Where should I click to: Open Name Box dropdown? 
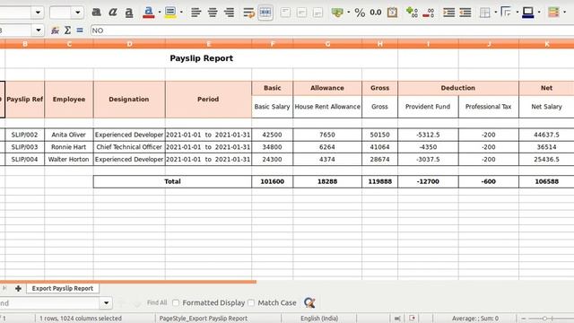click(38, 31)
